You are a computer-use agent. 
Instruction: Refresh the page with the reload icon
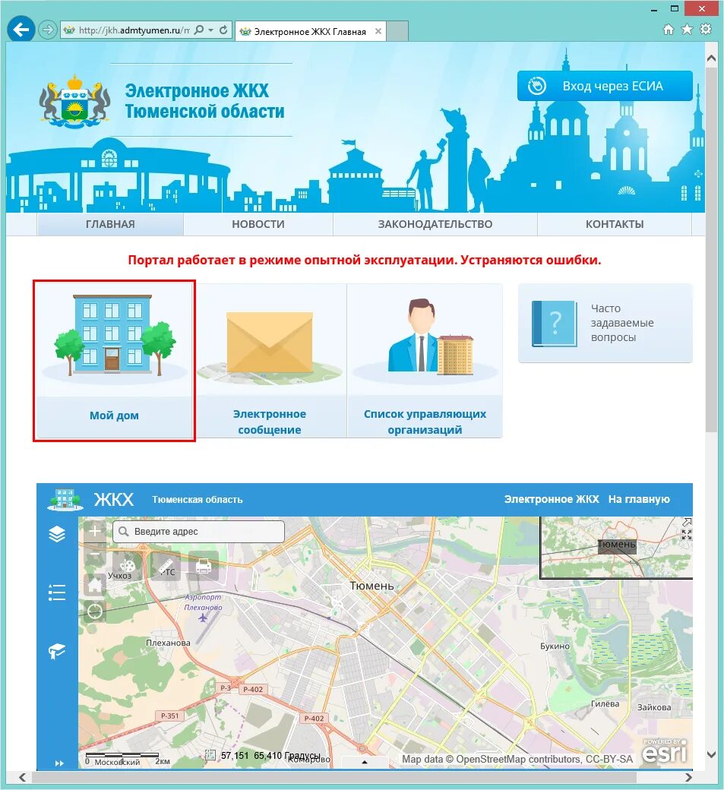(x=223, y=30)
